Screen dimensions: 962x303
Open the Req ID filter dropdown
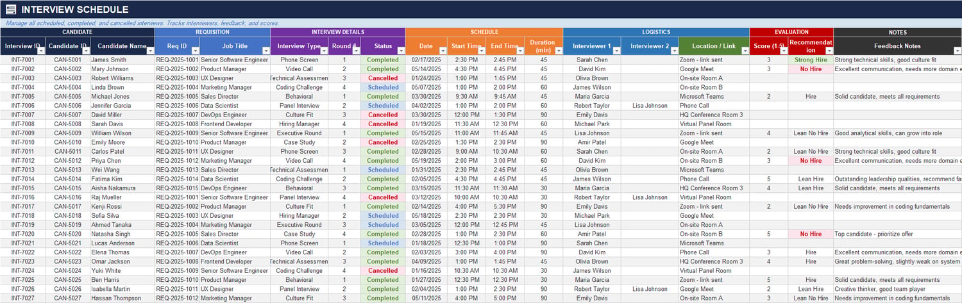point(194,51)
